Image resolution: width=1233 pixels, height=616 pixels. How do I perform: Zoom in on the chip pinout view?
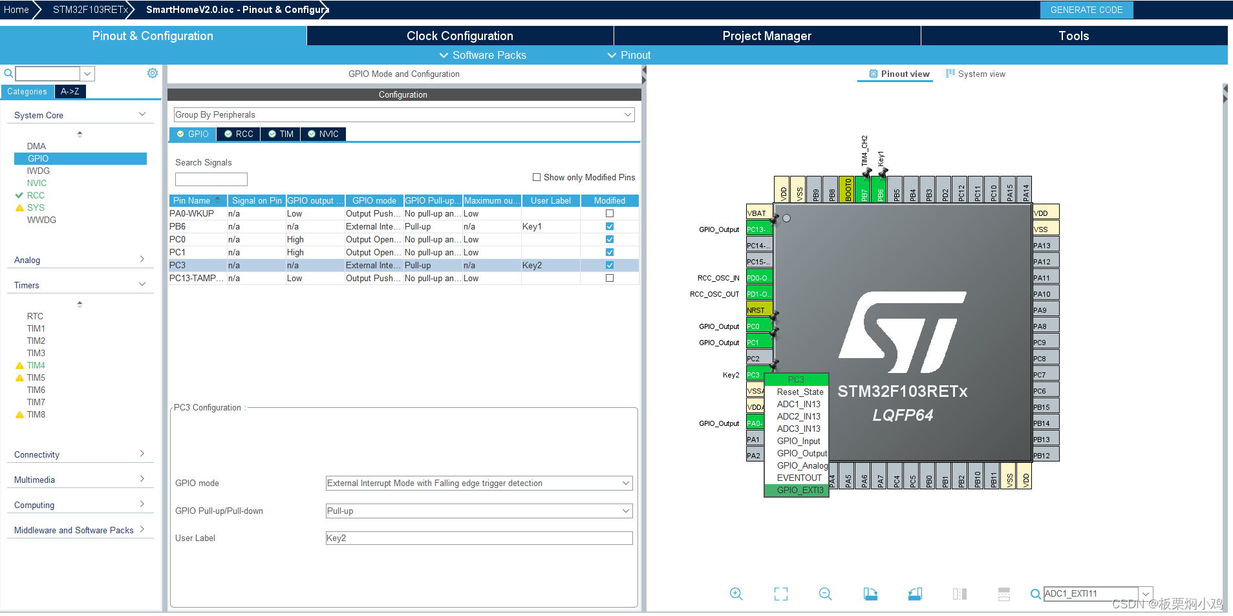coord(736,594)
